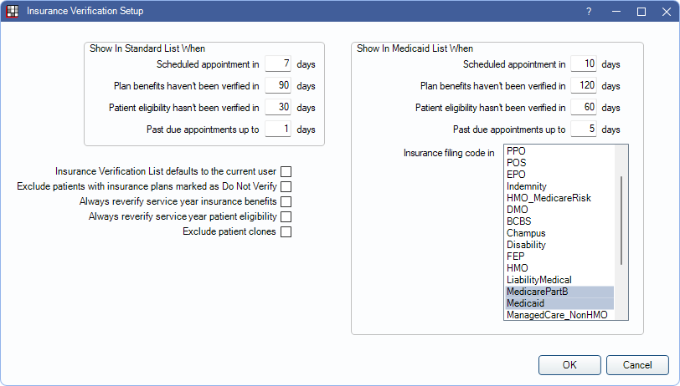Choose Medicaid in the filing code list
The height and width of the screenshot is (386, 680).
coord(559,303)
